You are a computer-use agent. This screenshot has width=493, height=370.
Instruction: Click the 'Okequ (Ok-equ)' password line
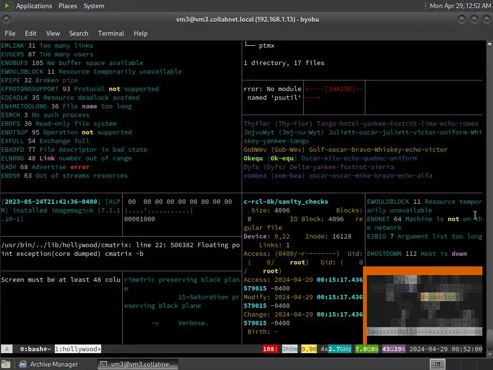(330, 158)
